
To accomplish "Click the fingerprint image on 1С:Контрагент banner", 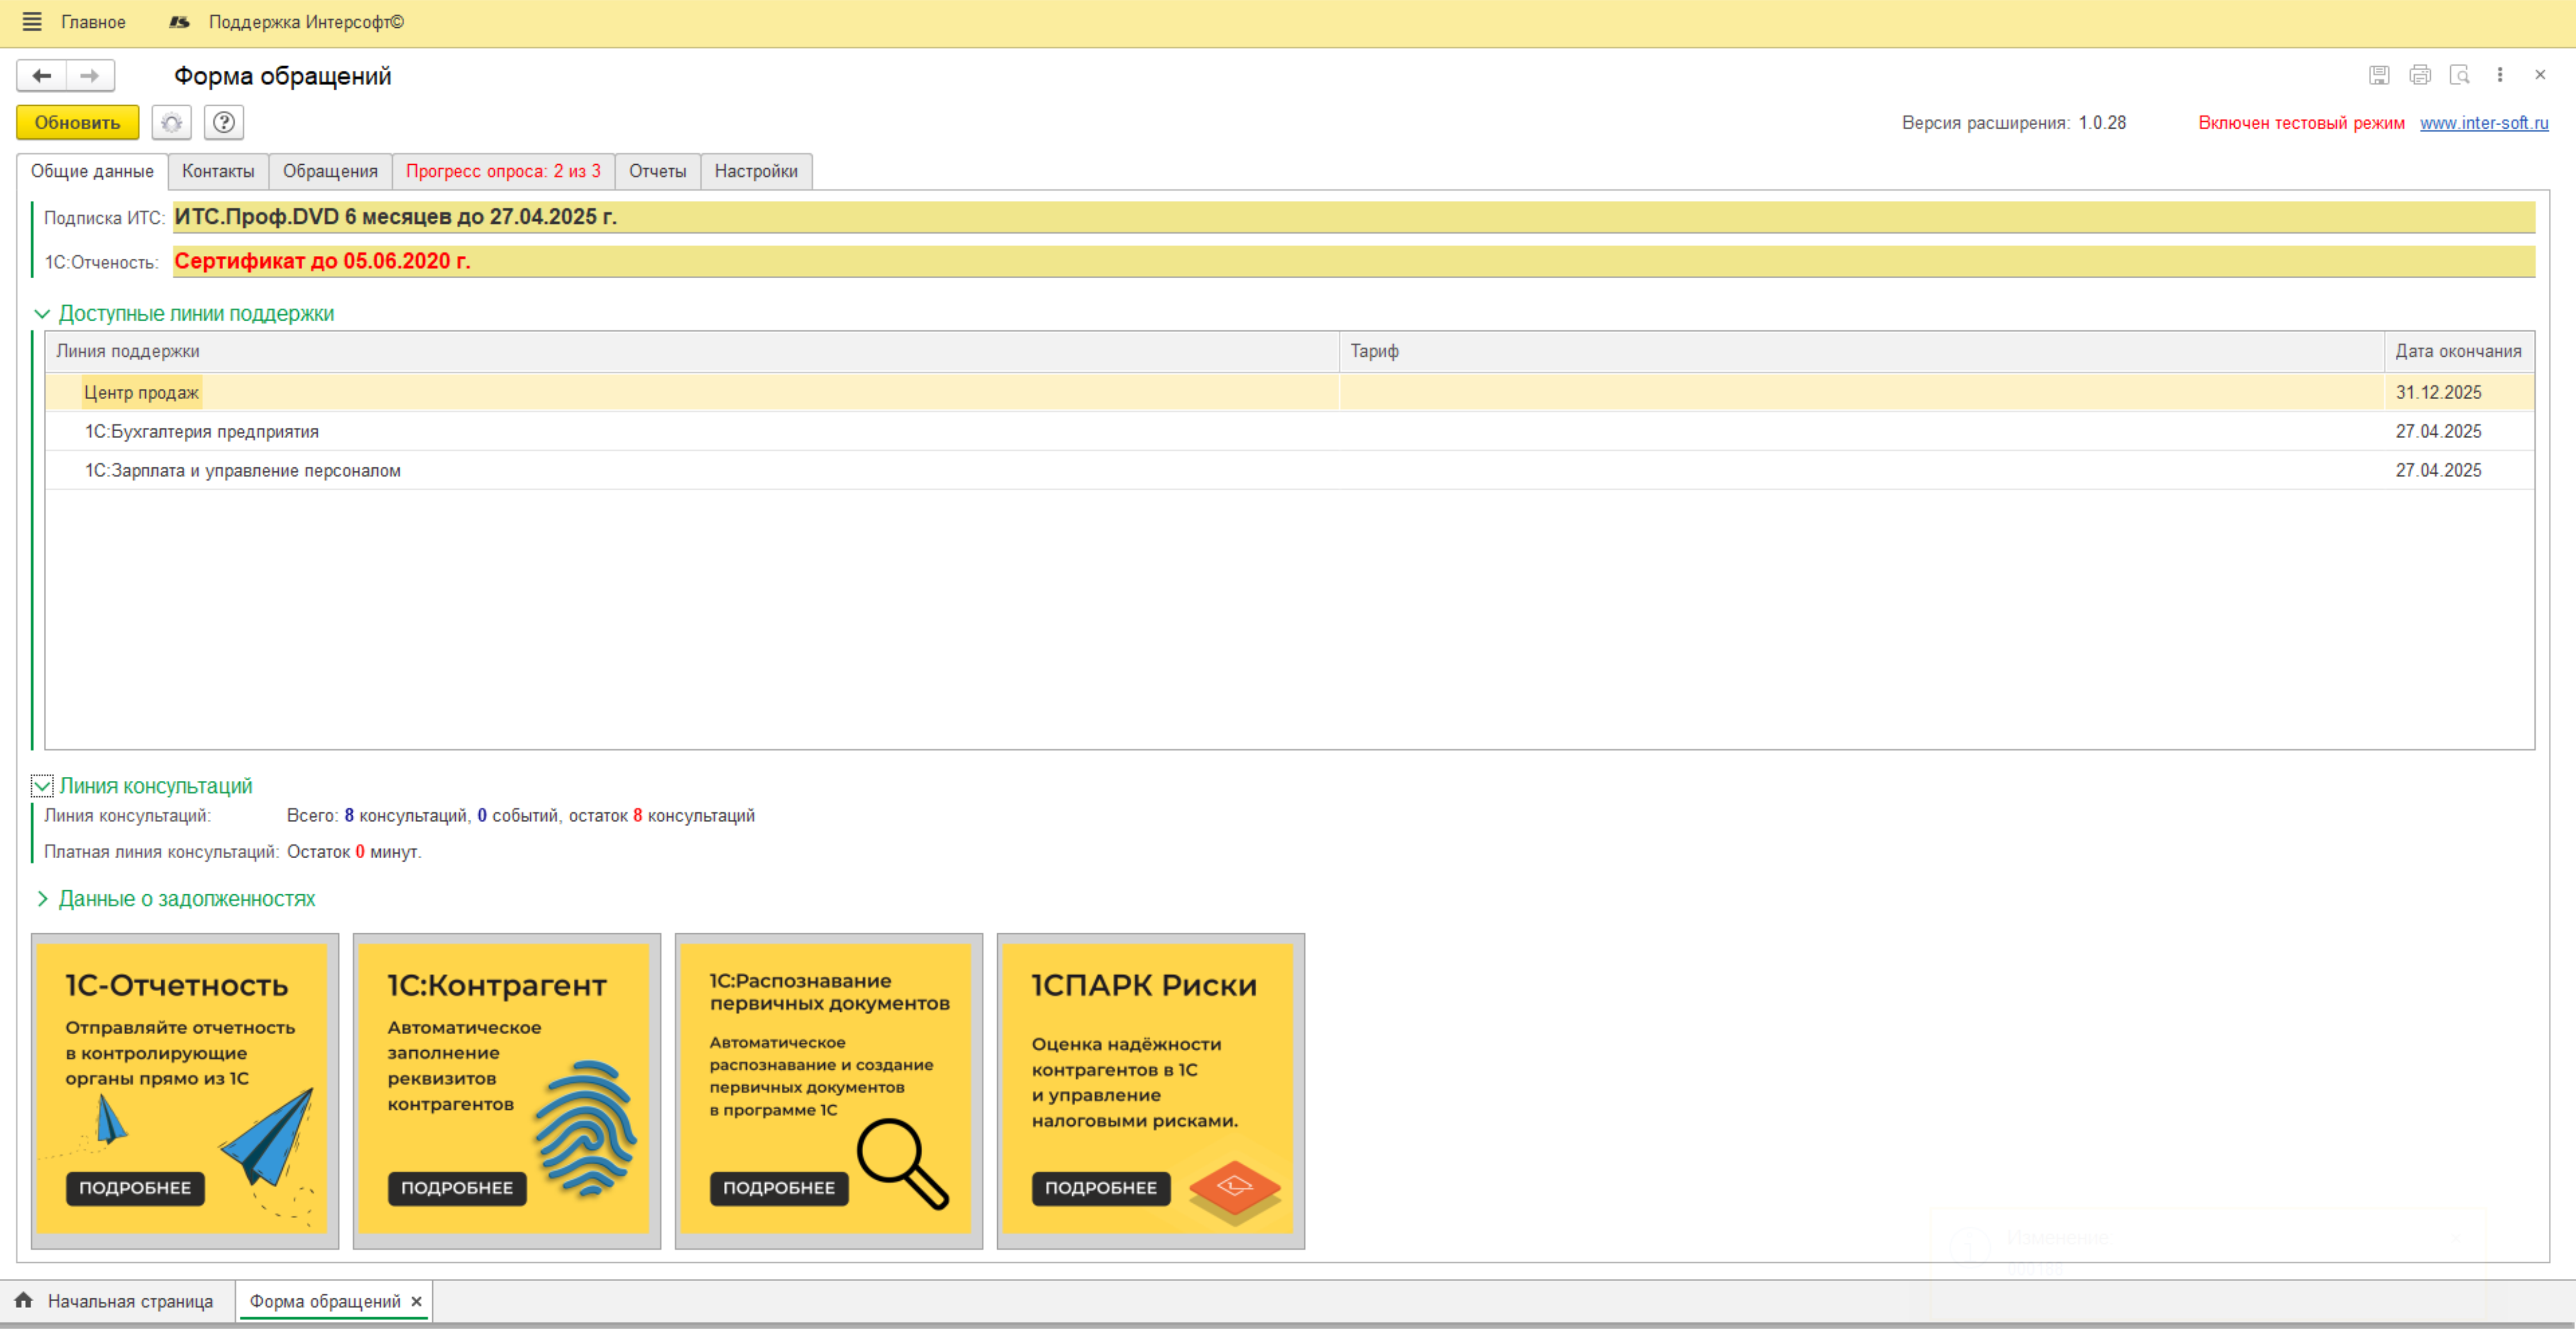I will [586, 1128].
